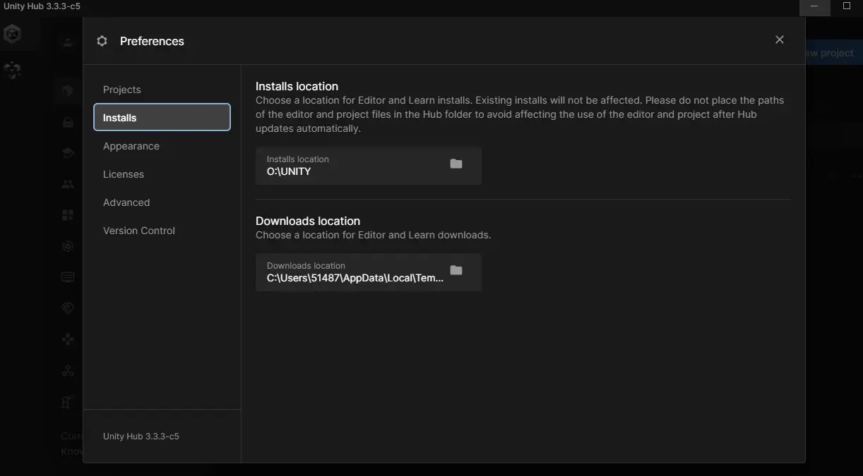Click the O:\UNITY installs location field
The height and width of the screenshot is (476, 863).
pyautogui.click(x=369, y=166)
